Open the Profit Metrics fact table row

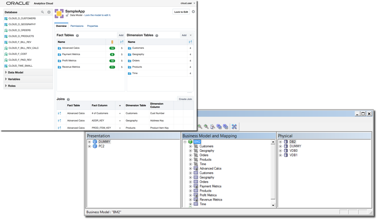click(x=91, y=61)
